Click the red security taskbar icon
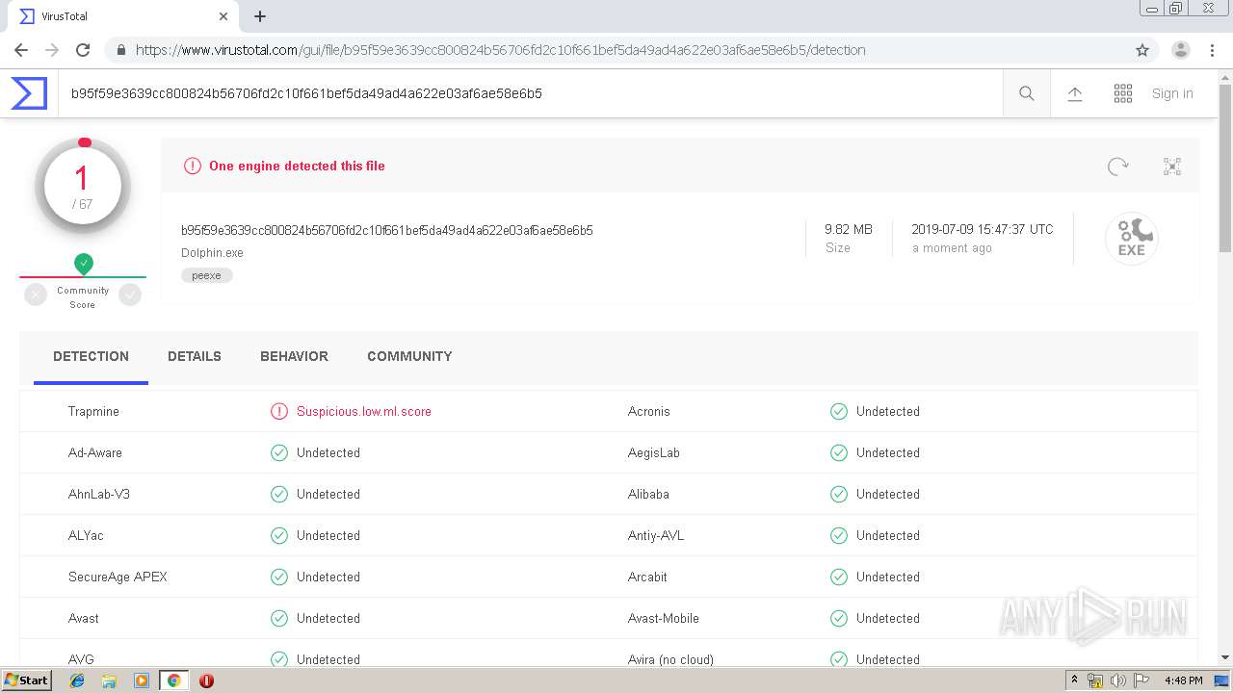 [206, 680]
